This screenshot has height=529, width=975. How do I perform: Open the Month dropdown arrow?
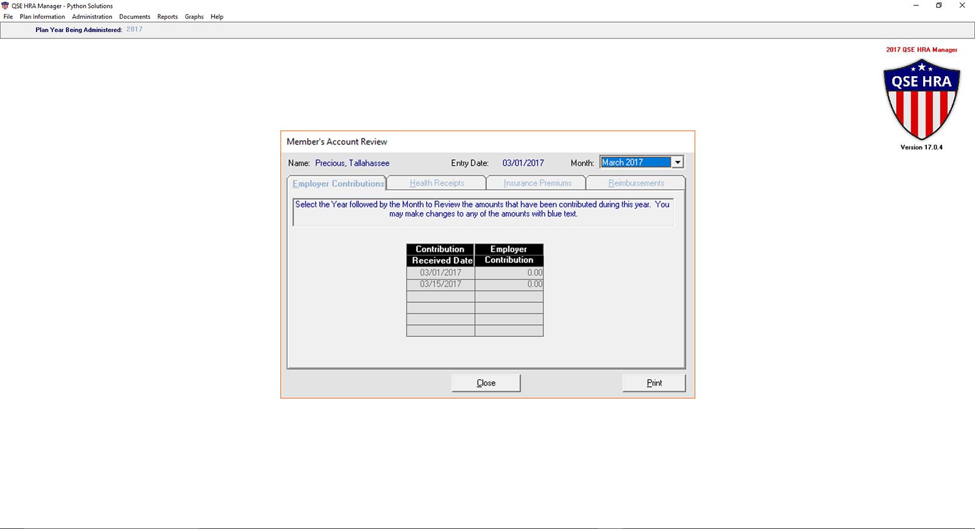click(677, 162)
